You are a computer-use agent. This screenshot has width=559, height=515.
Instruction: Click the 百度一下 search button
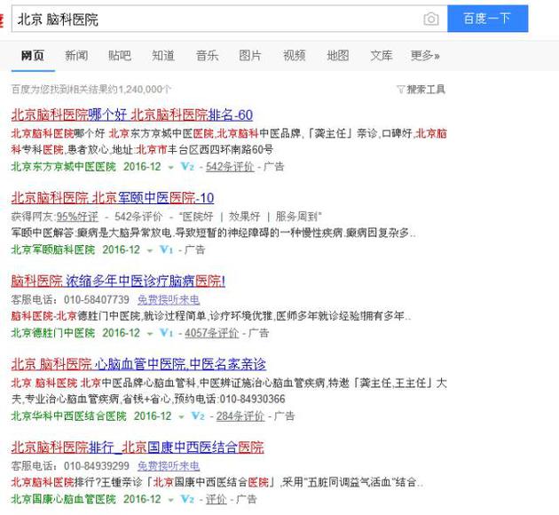487,19
